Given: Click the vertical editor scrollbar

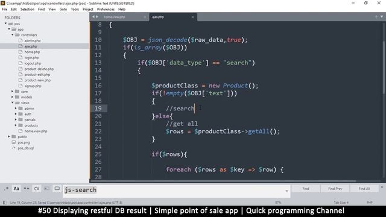Looking at the screenshot, I should click(x=384, y=67).
